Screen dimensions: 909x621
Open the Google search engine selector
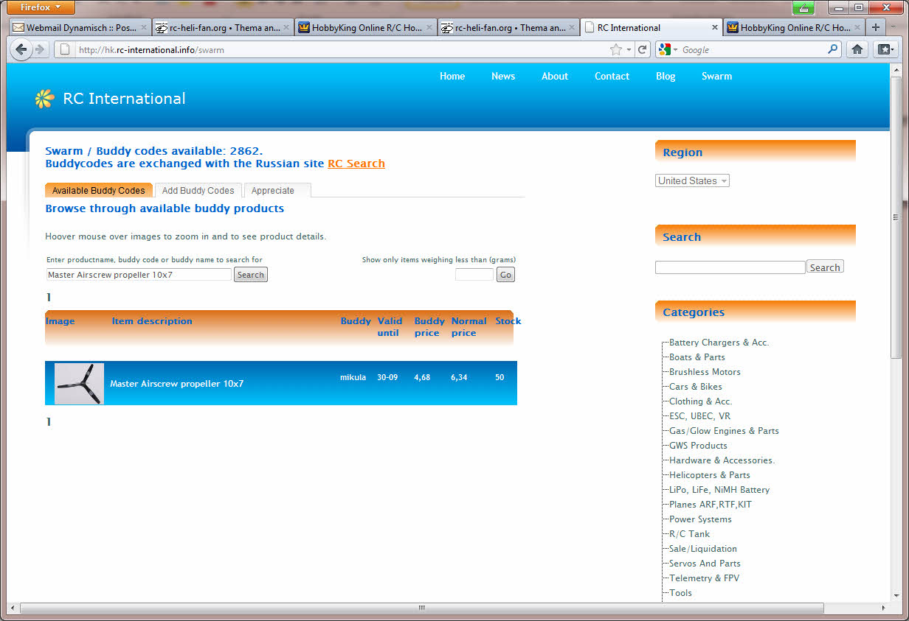coord(668,50)
